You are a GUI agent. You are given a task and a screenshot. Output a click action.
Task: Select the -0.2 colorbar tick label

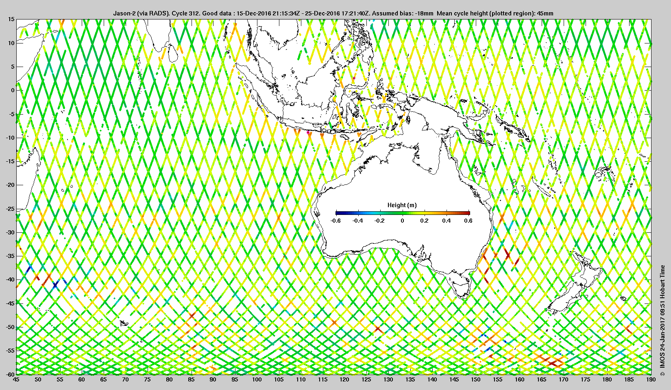(380, 221)
